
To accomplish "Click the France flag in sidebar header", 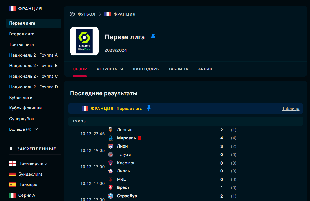I will coord(12,8).
